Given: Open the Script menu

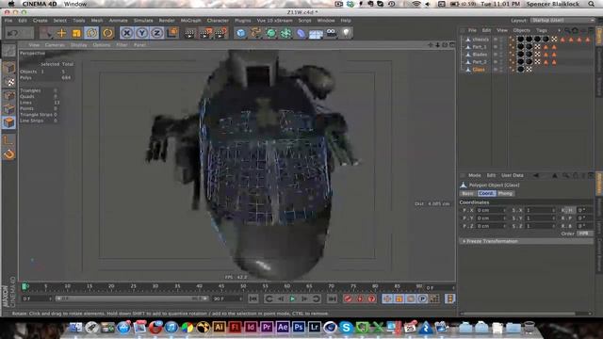Looking at the screenshot, I should (305, 21).
